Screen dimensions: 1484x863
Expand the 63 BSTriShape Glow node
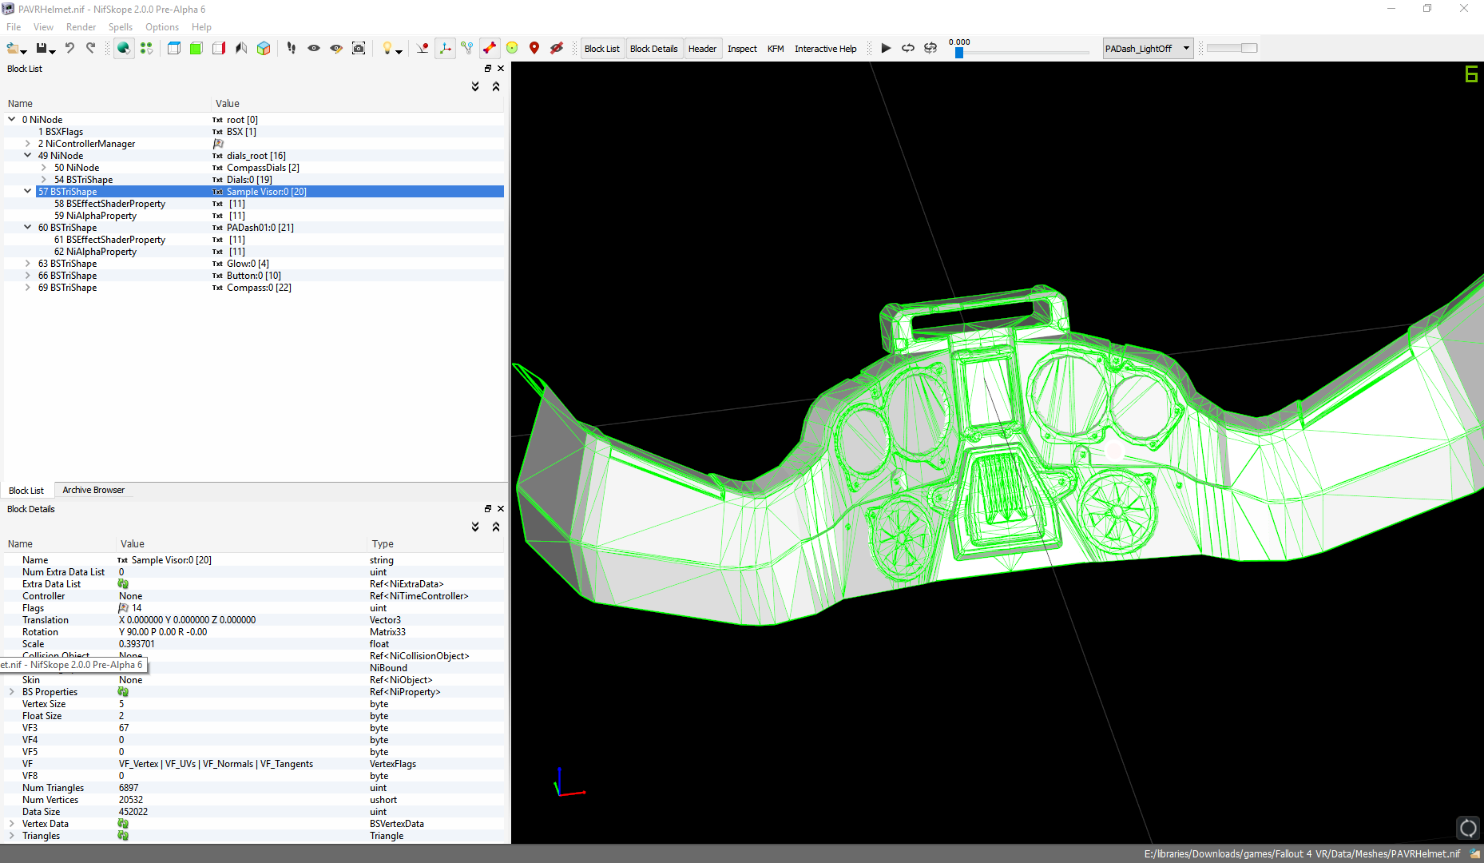(x=28, y=264)
